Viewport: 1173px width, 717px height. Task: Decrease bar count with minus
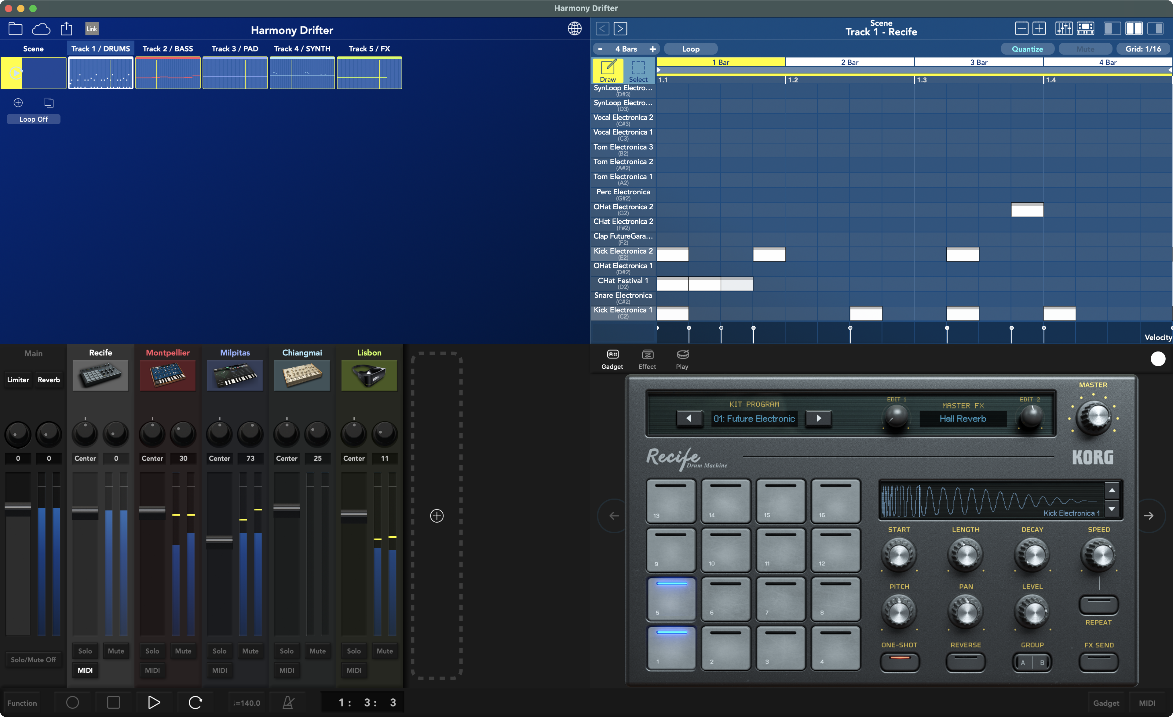point(600,49)
